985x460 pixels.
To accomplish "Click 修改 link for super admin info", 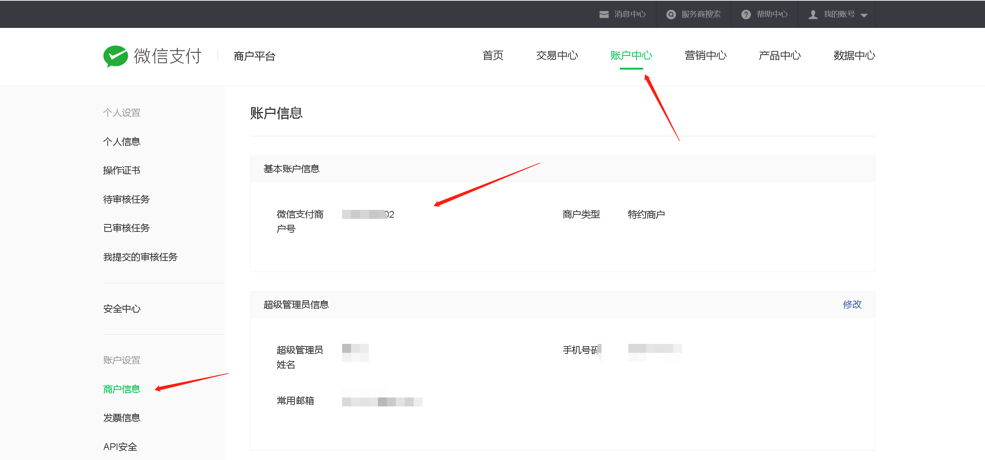I will (x=852, y=304).
